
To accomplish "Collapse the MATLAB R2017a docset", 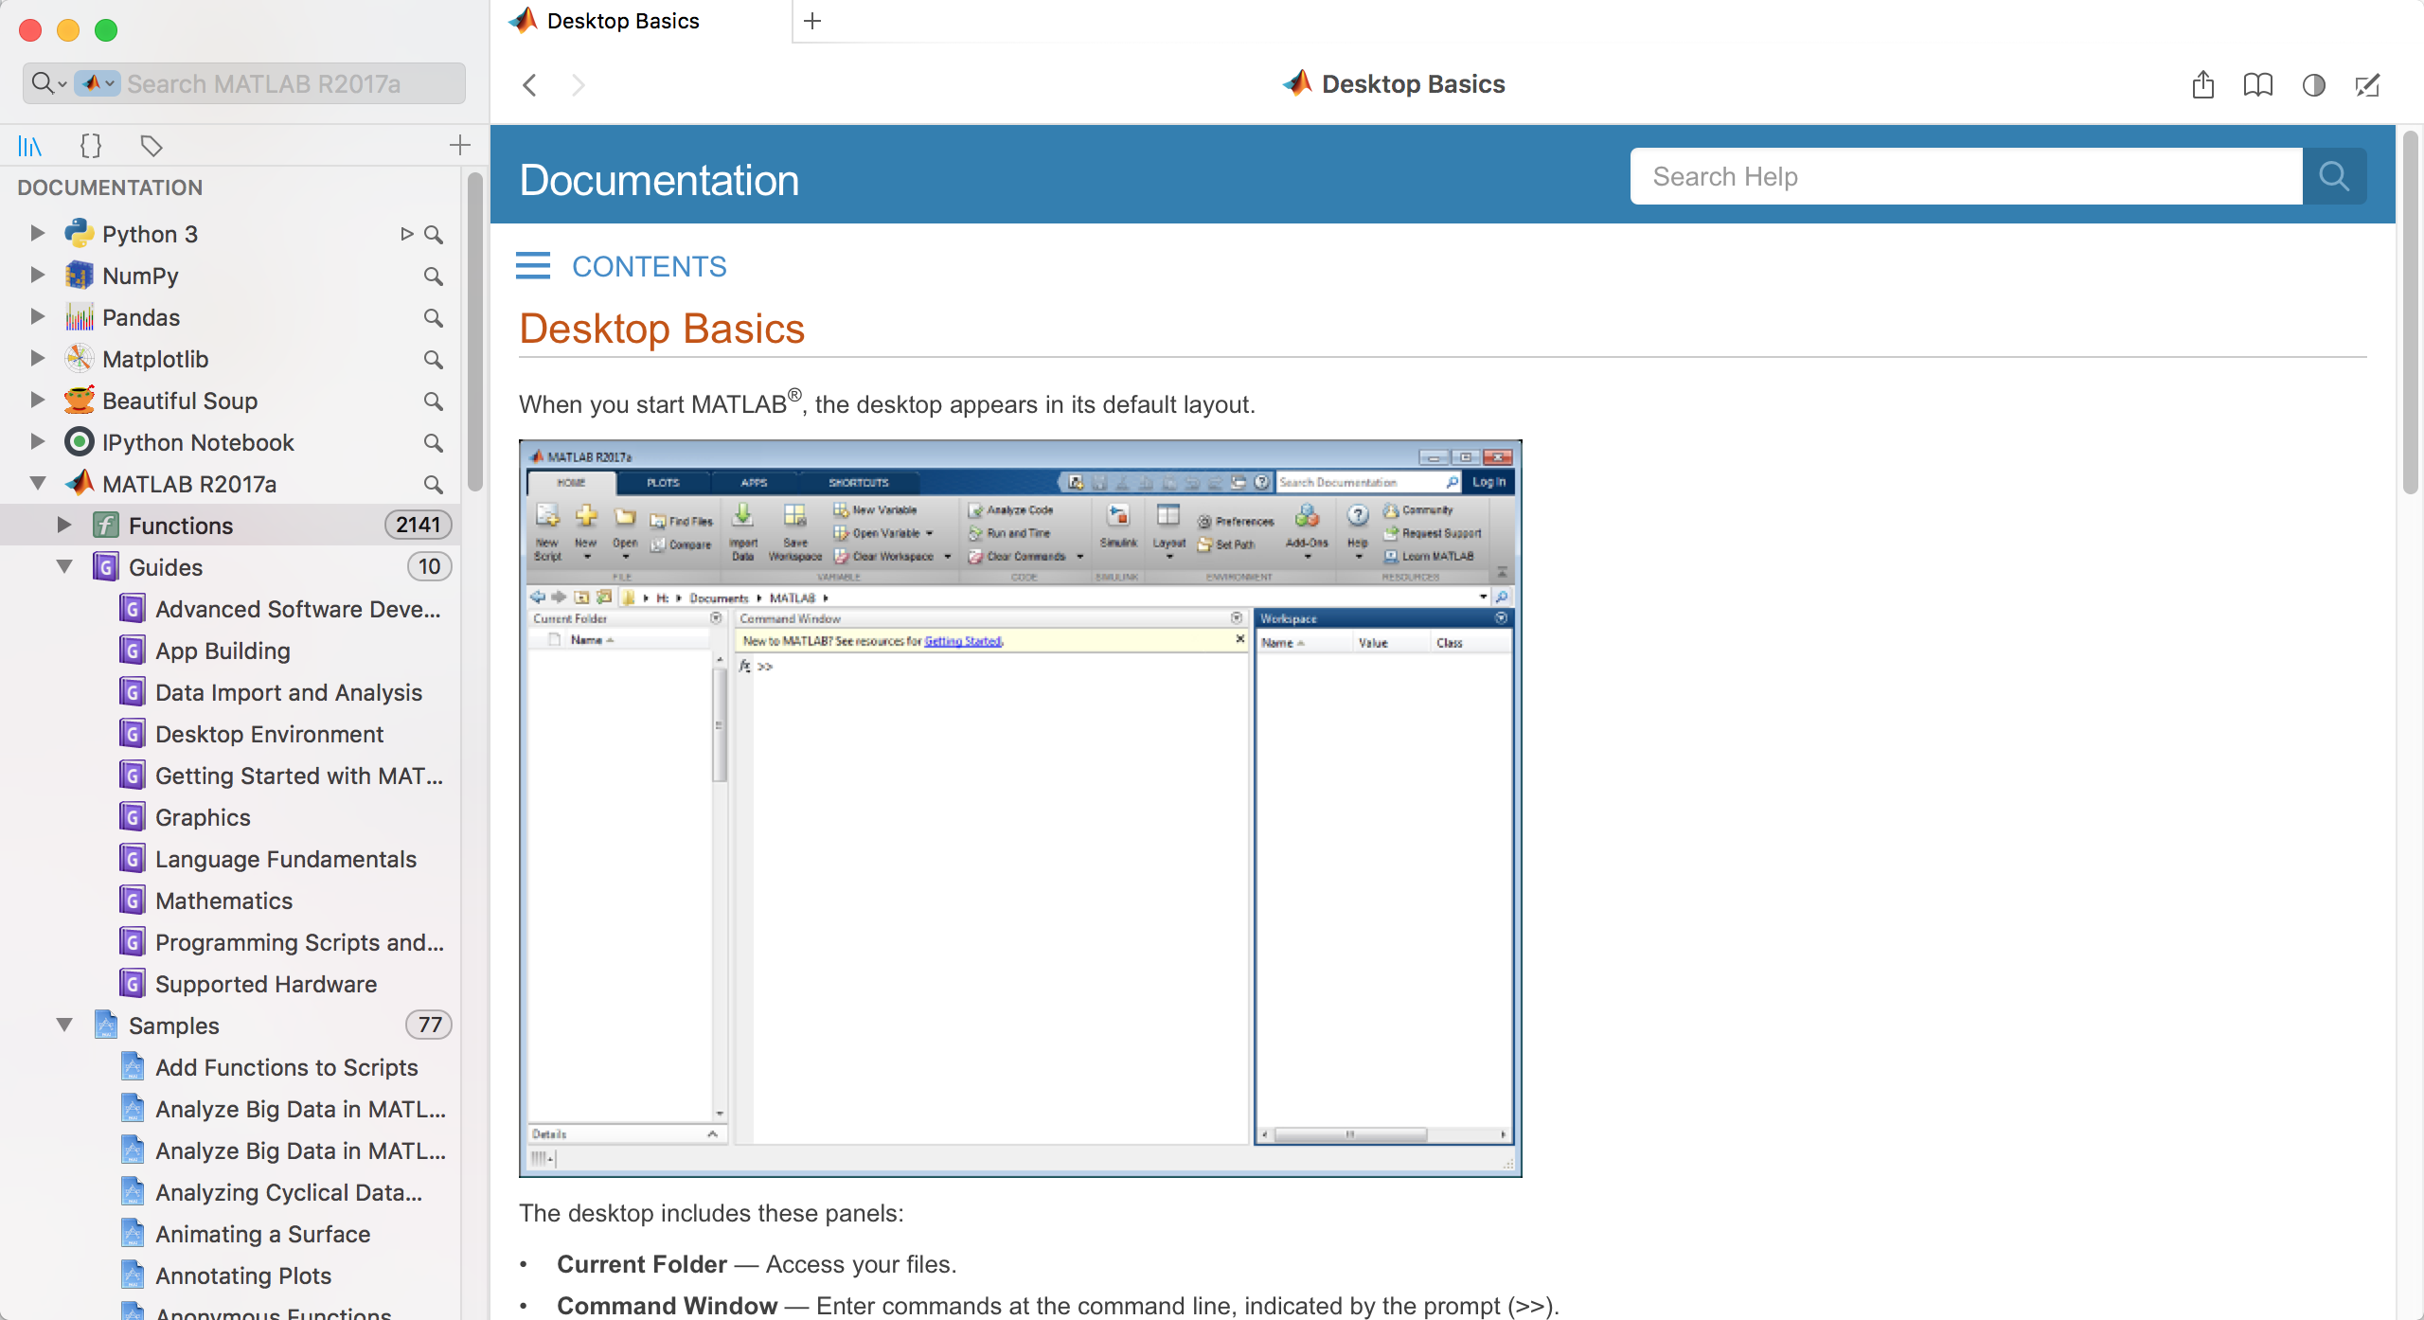I will tap(38, 484).
